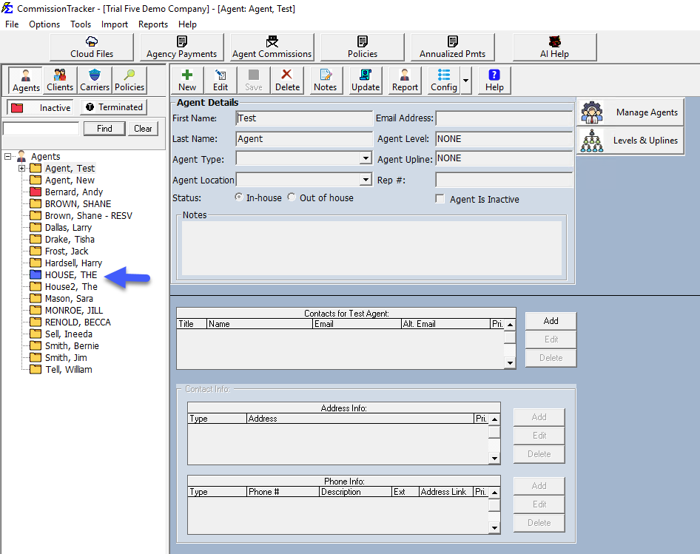
Task: Expand the Agent, Test tree node
Action: coord(22,169)
